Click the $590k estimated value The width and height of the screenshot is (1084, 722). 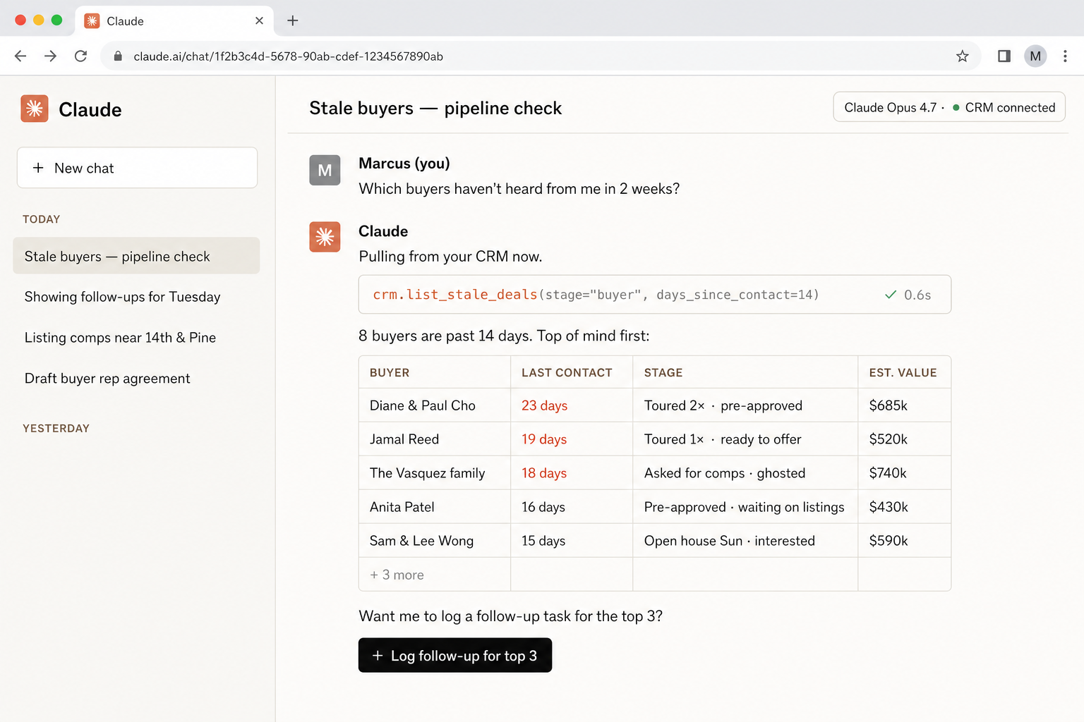point(889,541)
